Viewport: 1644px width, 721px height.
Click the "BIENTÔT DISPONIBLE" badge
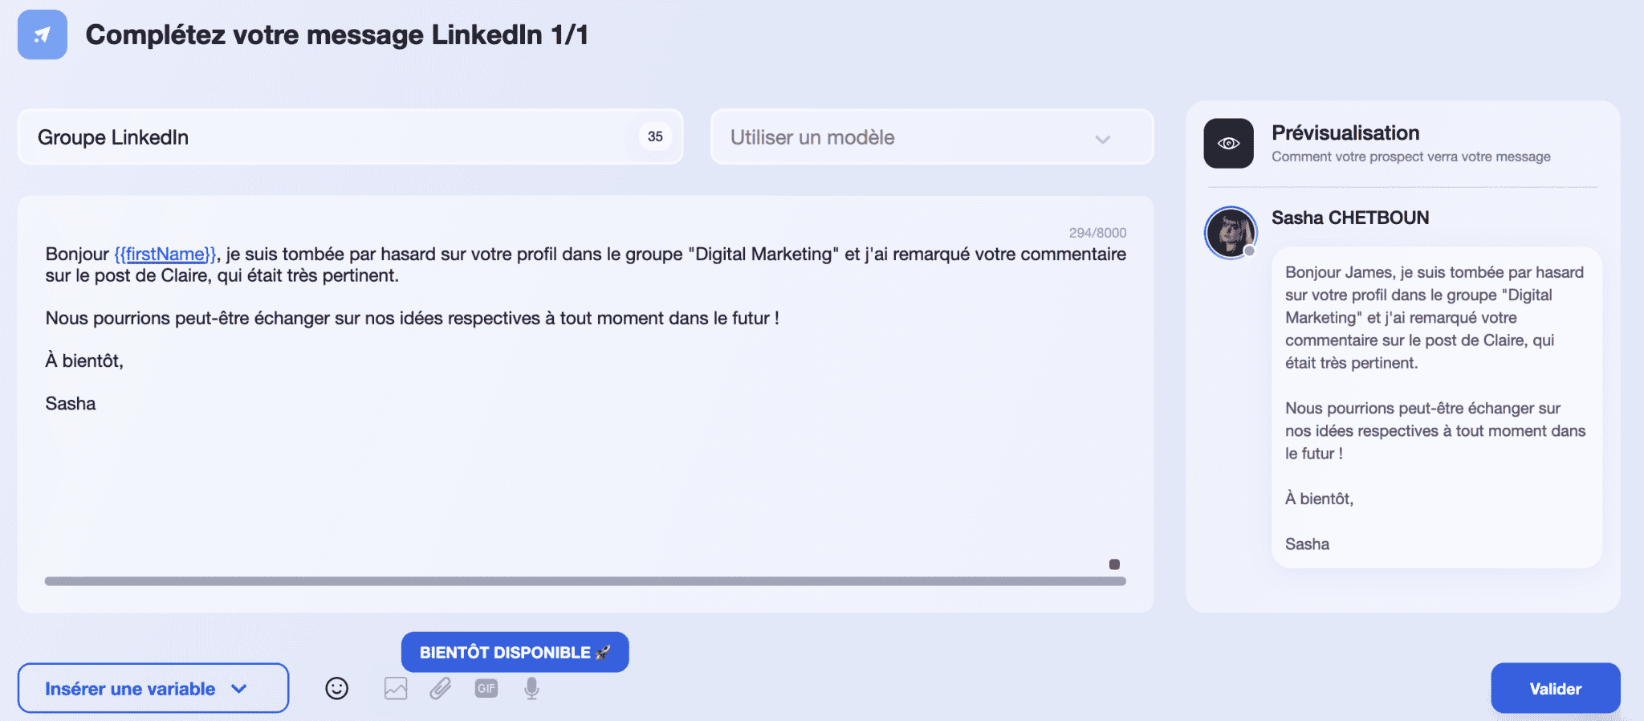click(x=515, y=652)
